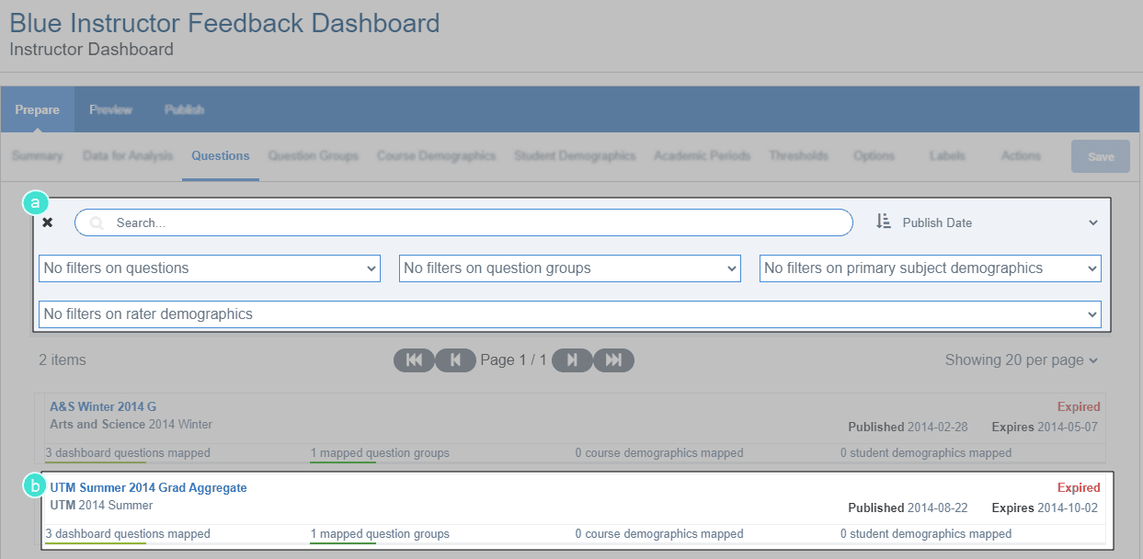Click 3 dashboard questions mapped in UTM row
The width and height of the screenshot is (1143, 559).
click(x=128, y=534)
